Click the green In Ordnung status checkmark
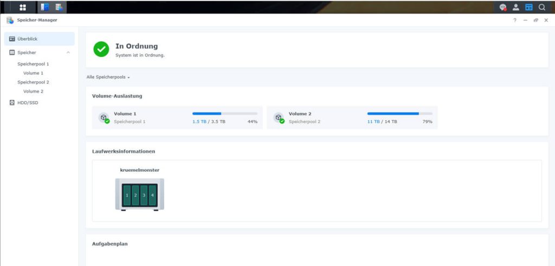Viewport: 555px width, 266px height. (101, 49)
